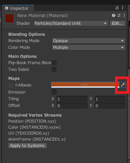This screenshot has height=163, width=130.
Task: Open the material help reference icon
Action: tap(114, 15)
